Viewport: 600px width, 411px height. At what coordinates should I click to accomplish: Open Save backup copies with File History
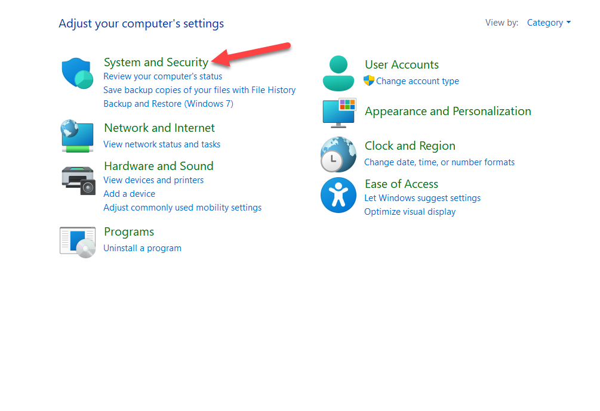pyautogui.click(x=199, y=90)
